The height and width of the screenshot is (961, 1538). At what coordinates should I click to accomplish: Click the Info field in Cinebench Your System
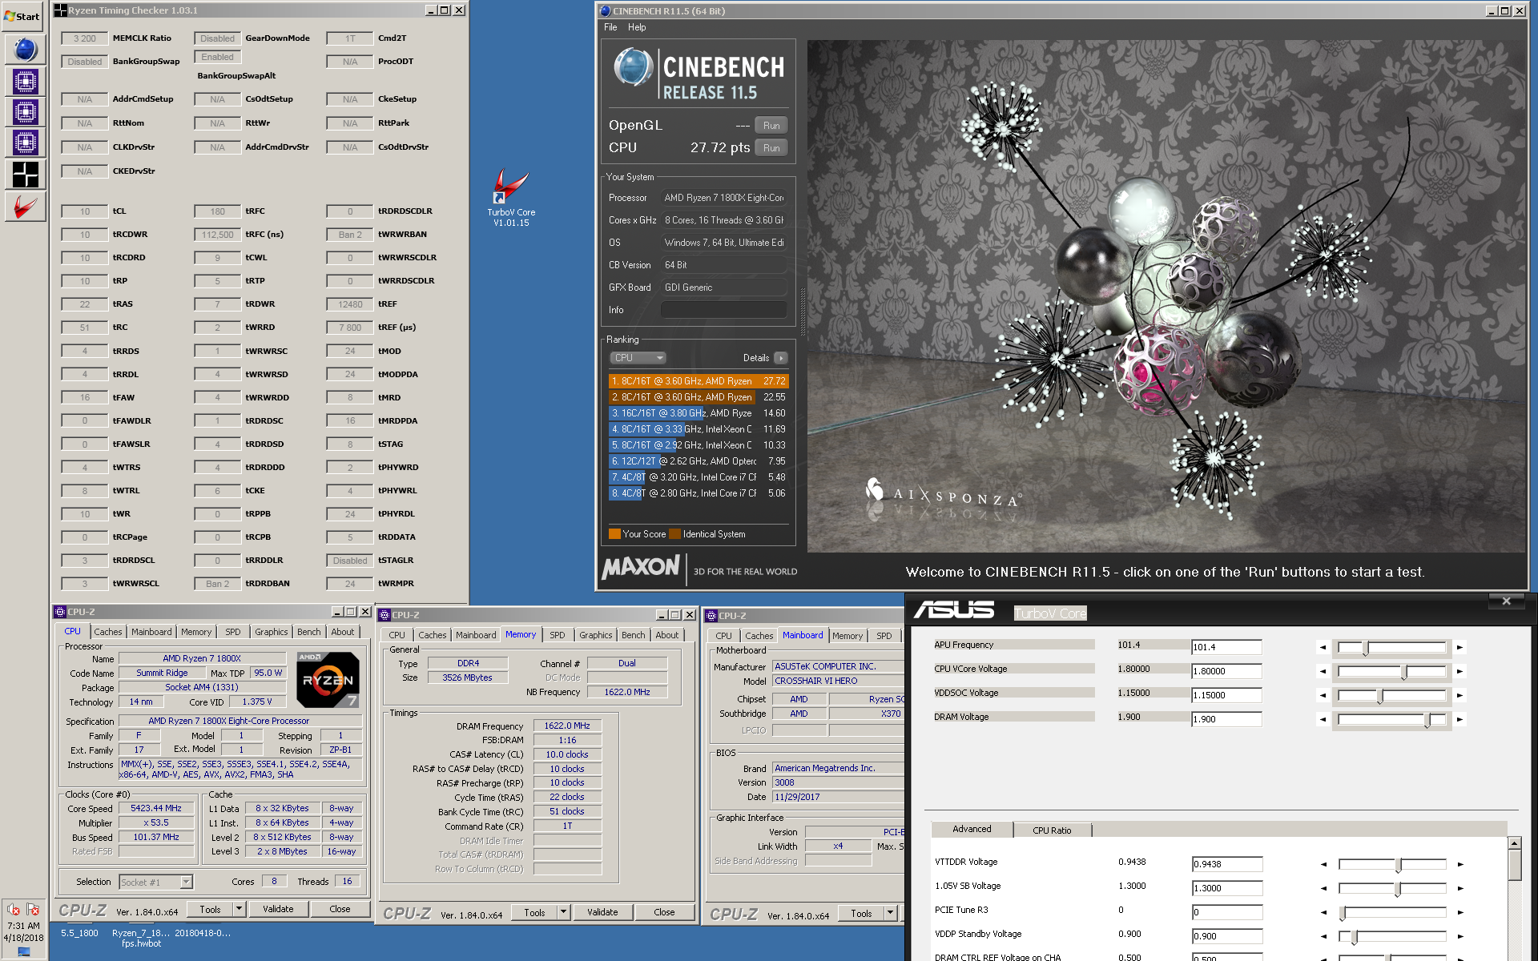coord(723,310)
